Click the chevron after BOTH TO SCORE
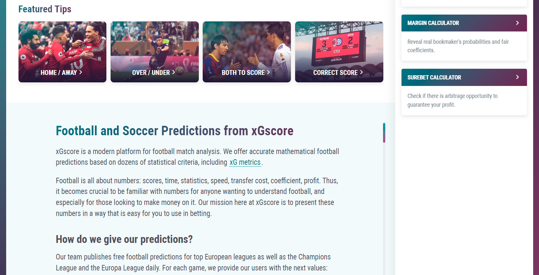The height and width of the screenshot is (275, 539). (269, 72)
